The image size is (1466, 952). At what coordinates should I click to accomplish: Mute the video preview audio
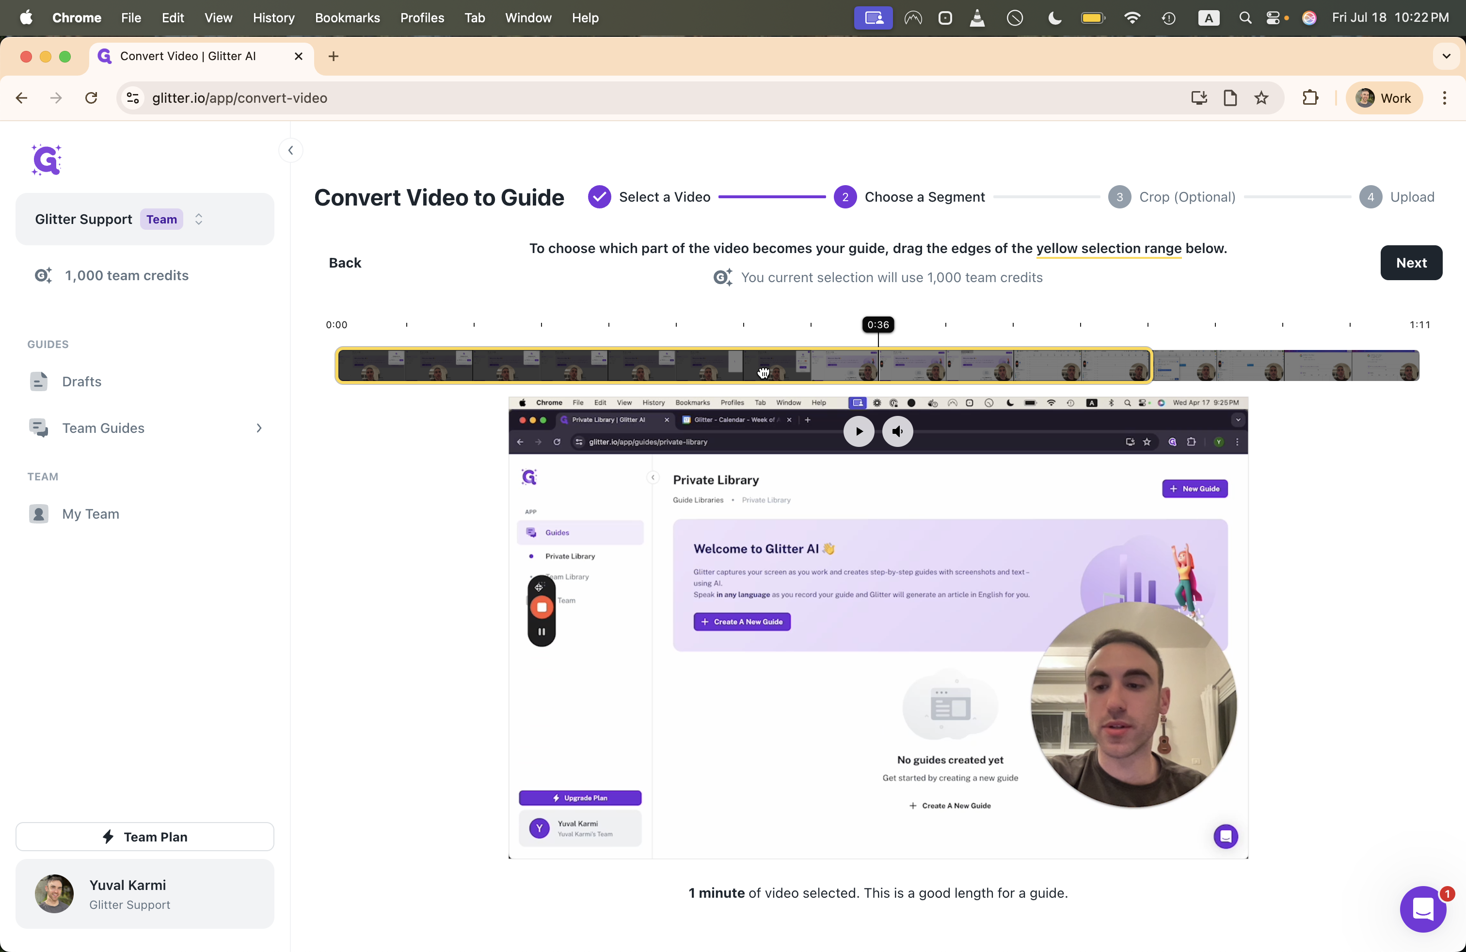(897, 432)
